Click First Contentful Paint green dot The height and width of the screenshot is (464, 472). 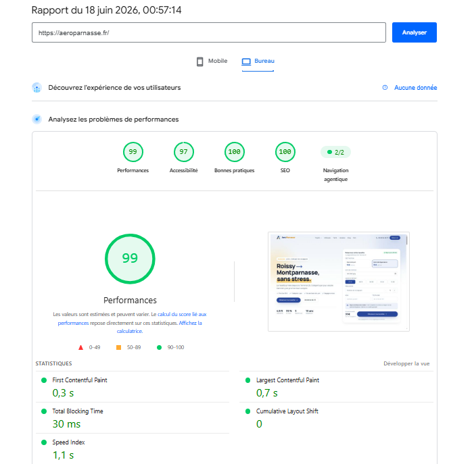click(44, 380)
